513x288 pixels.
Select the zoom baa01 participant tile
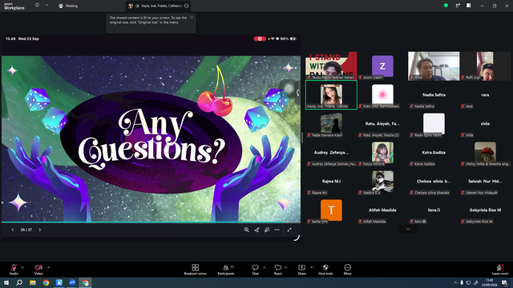tap(382, 66)
